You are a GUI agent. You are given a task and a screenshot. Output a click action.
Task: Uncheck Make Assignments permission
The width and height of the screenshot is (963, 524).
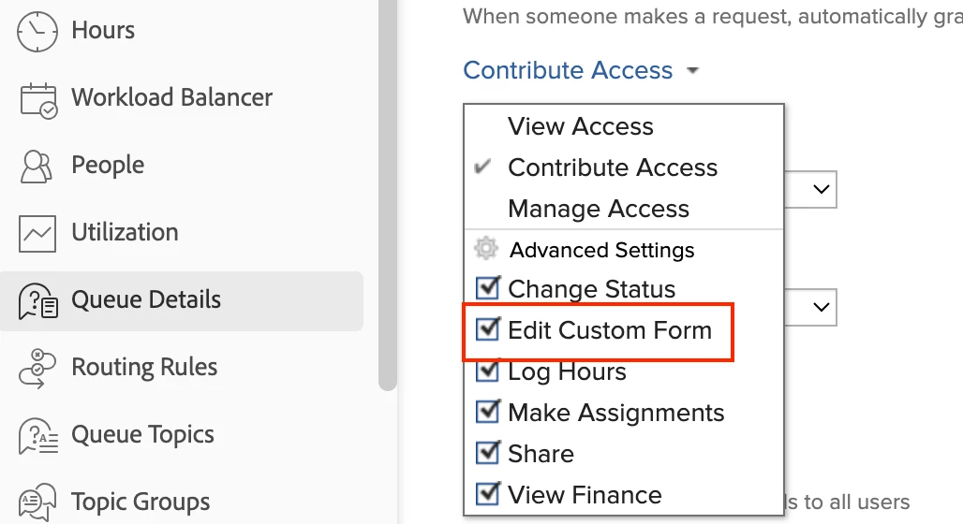pyautogui.click(x=487, y=412)
